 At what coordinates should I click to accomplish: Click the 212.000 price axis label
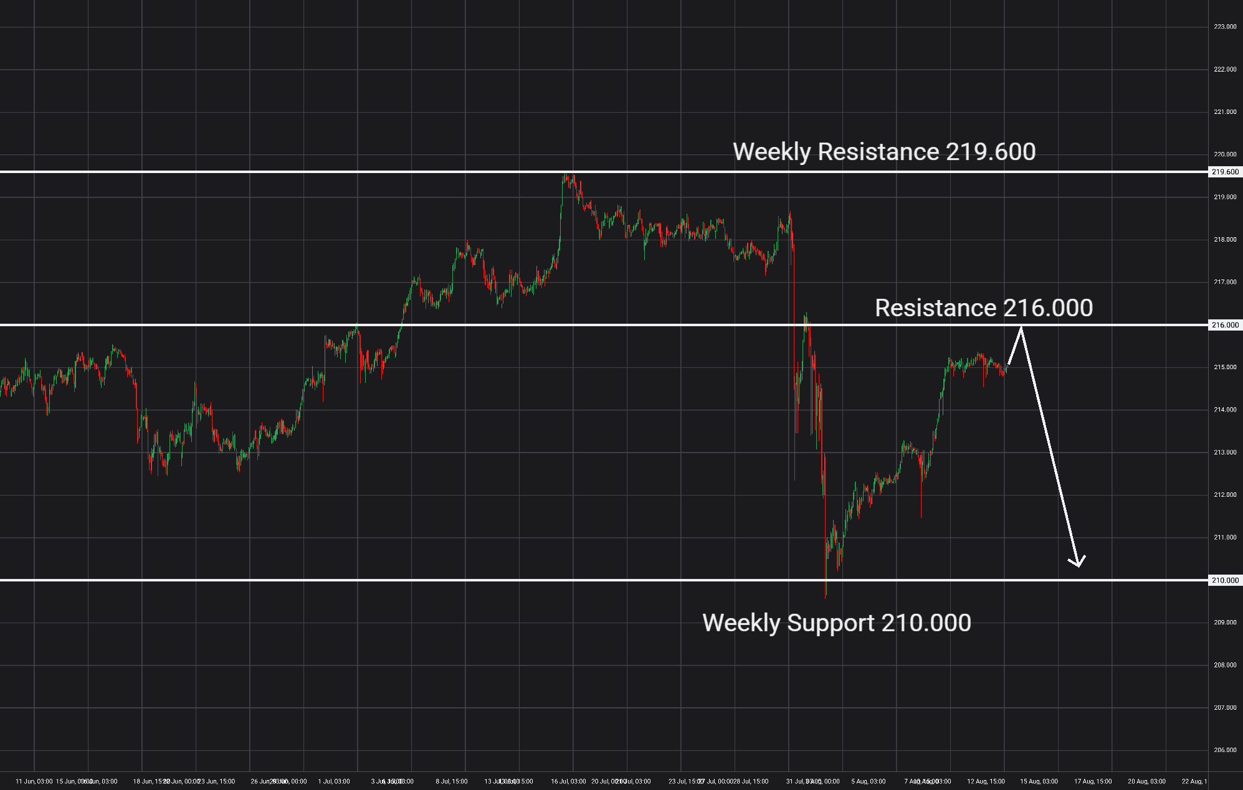click(x=1225, y=495)
